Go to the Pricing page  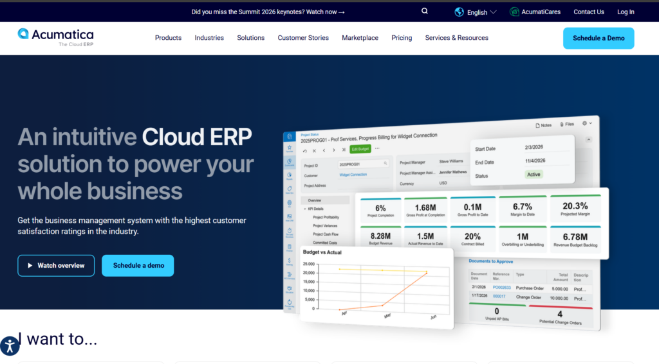pyautogui.click(x=402, y=38)
